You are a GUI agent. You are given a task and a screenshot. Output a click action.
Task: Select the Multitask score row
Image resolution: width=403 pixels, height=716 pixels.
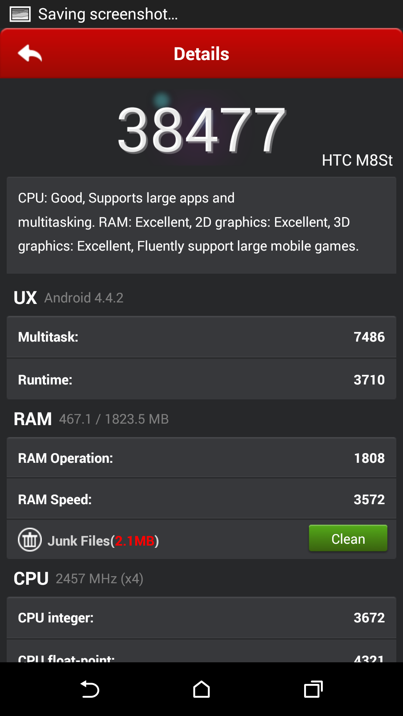201,337
